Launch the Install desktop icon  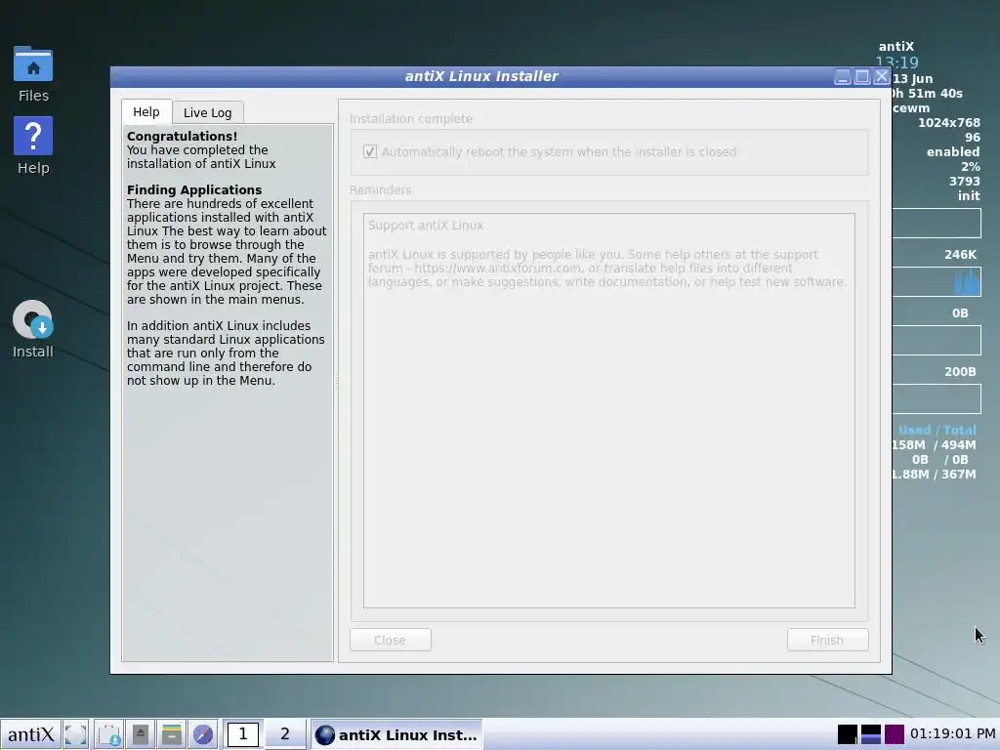33,330
